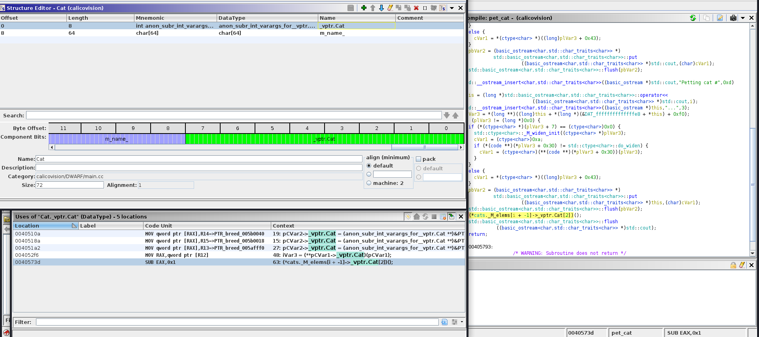Select location row 0040510a
The width and height of the screenshot is (759, 337).
tap(239, 233)
